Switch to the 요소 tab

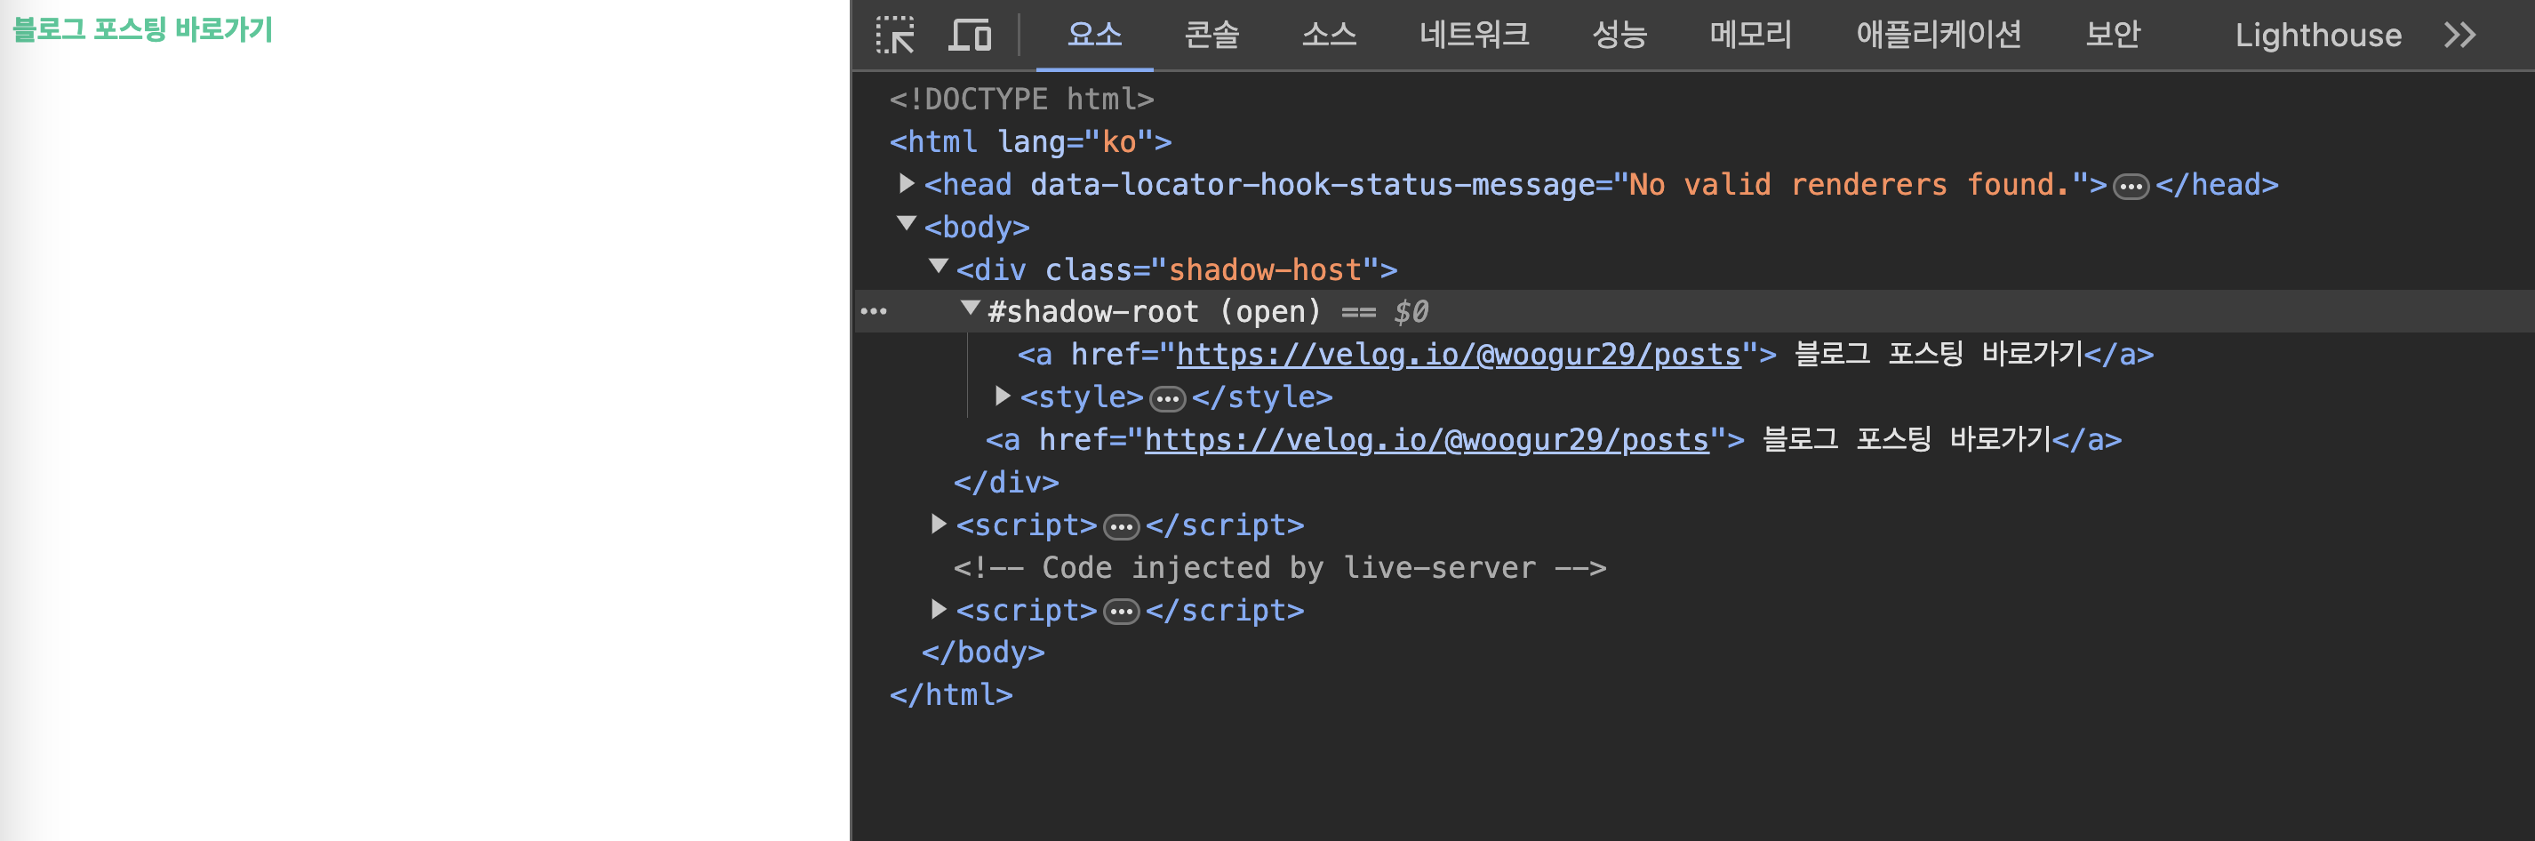pos(1094,35)
